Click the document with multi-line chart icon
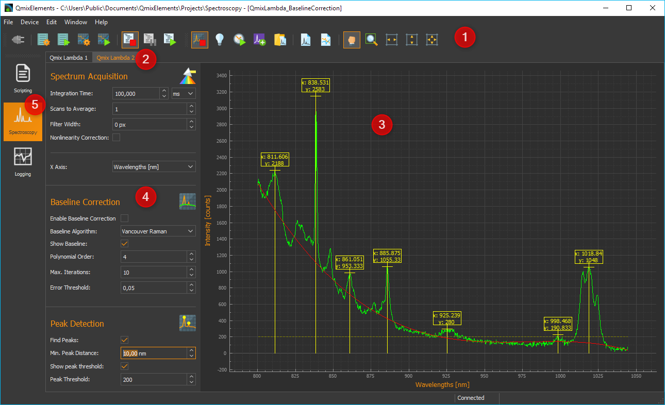Image resolution: width=665 pixels, height=405 pixels. (x=326, y=40)
